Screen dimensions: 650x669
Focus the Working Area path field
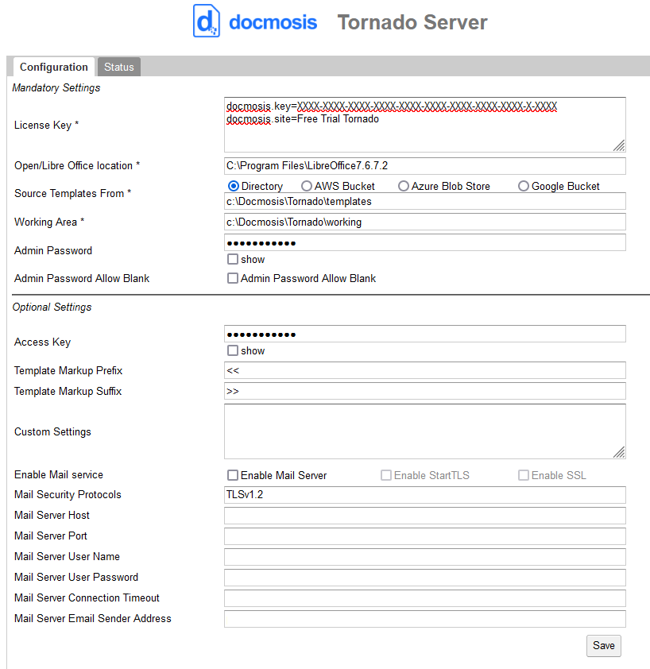pos(424,222)
